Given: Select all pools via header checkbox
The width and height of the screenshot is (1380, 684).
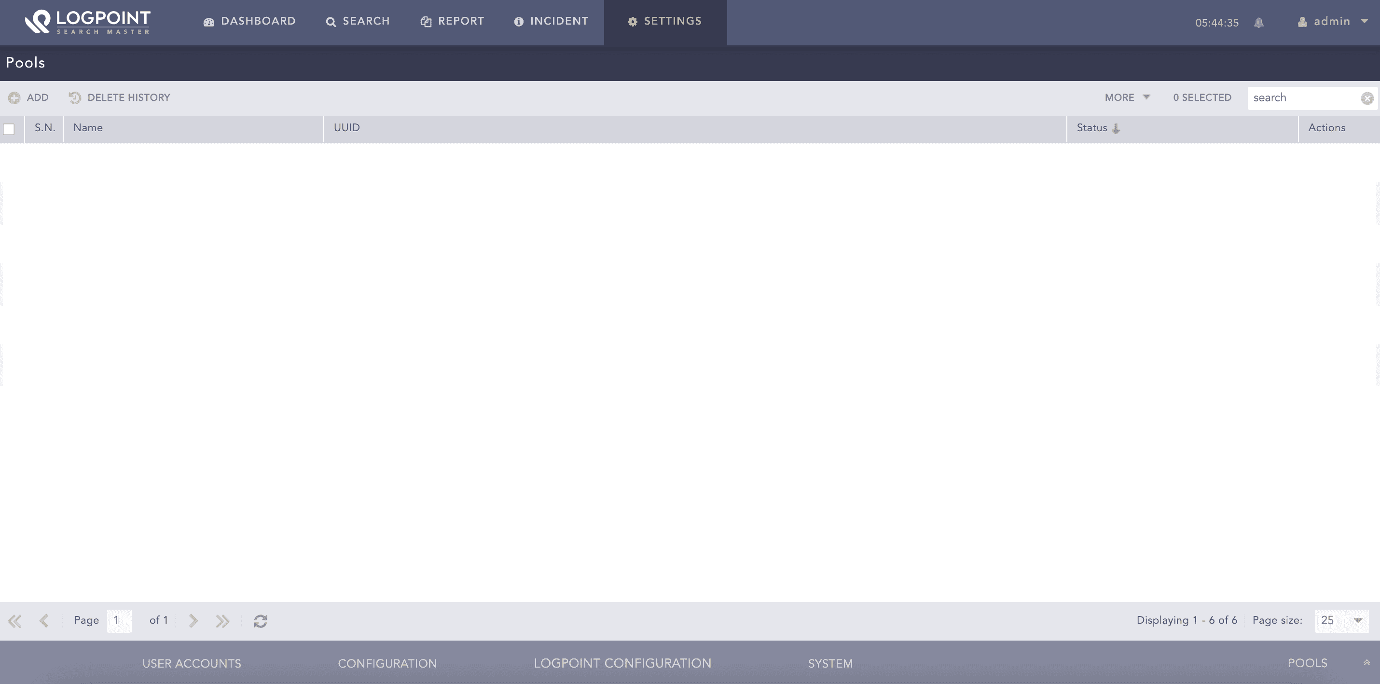Looking at the screenshot, I should 9,128.
